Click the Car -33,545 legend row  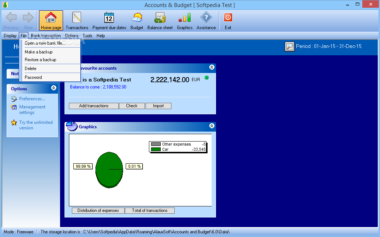point(178,149)
